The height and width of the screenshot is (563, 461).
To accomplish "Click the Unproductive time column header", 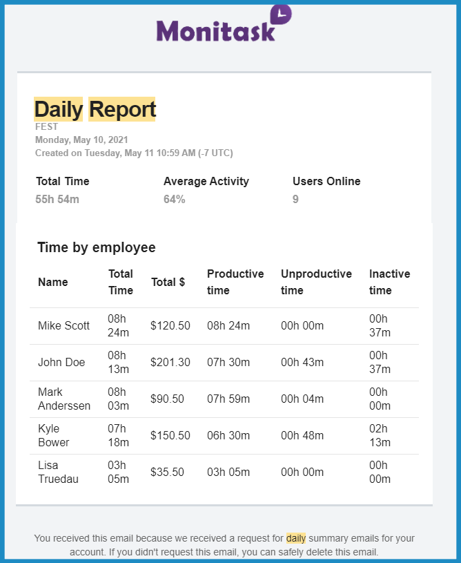I will pos(317,282).
